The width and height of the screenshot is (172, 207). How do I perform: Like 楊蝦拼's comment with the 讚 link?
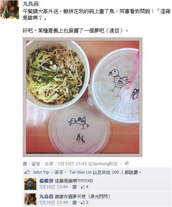coord(74,187)
